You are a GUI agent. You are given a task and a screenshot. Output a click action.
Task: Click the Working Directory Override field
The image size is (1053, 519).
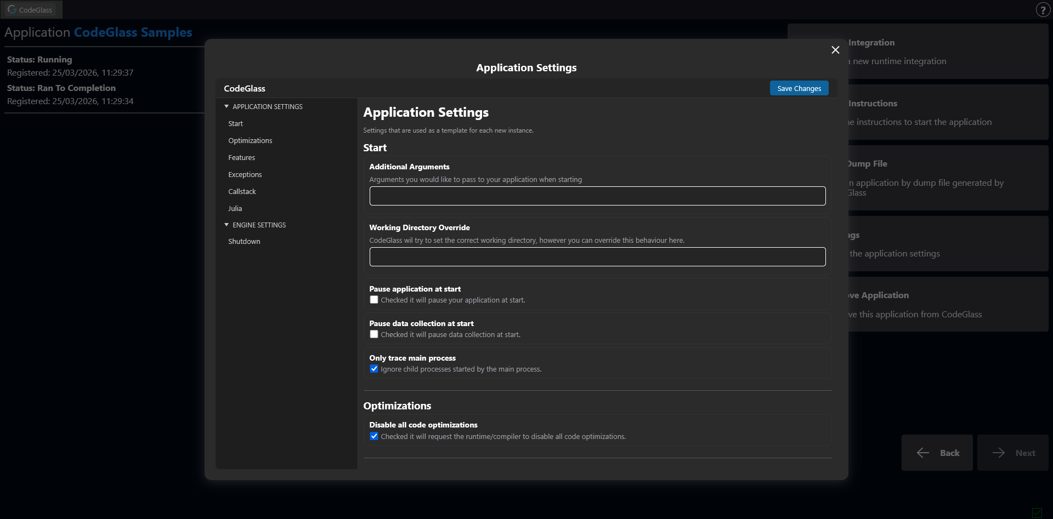click(x=597, y=256)
